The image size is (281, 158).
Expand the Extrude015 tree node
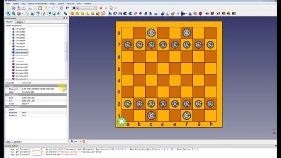click(x=10, y=43)
